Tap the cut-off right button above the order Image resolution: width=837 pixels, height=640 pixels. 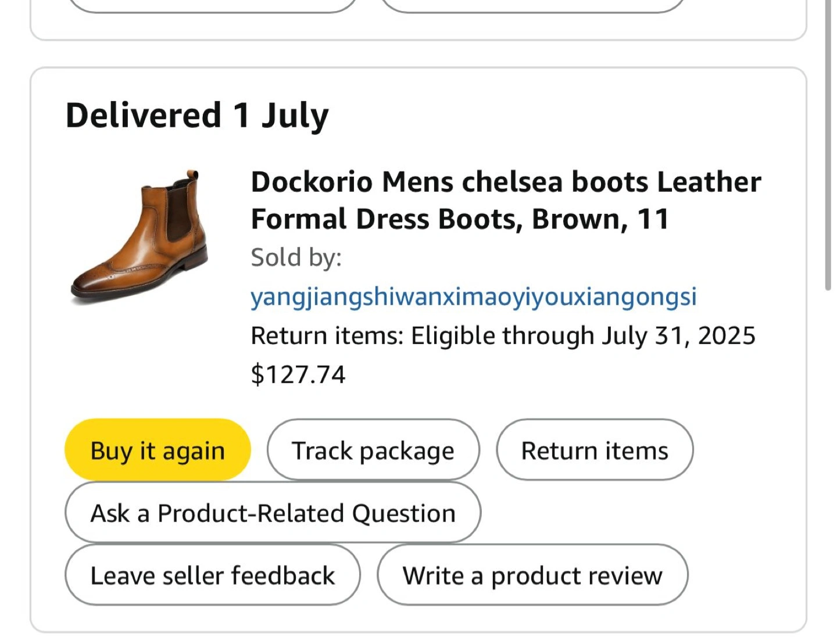[x=532, y=6]
